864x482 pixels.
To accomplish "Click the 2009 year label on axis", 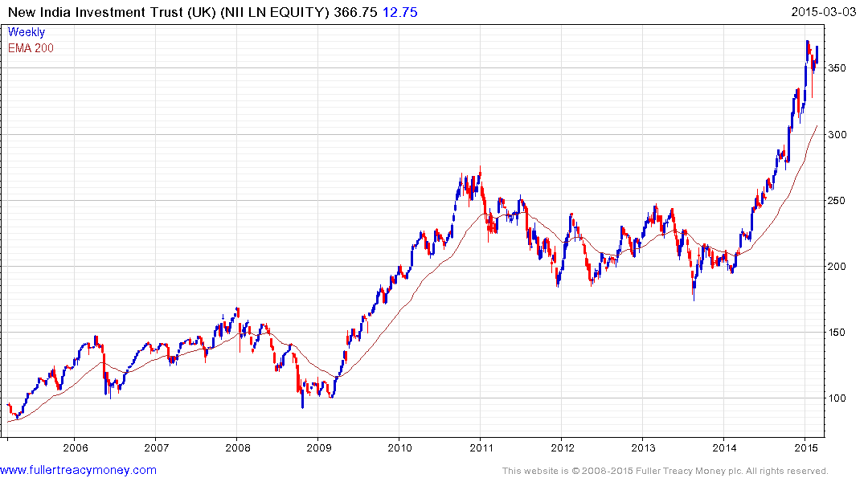I will click(319, 447).
